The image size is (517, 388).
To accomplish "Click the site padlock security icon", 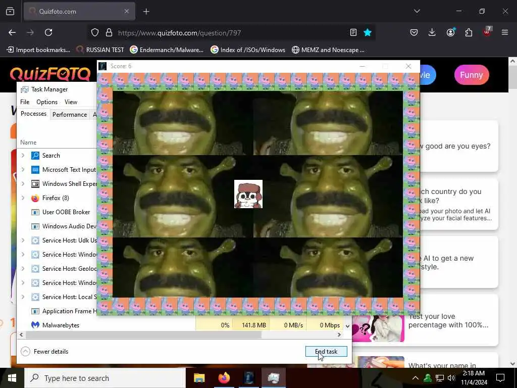I will [x=109, y=32].
